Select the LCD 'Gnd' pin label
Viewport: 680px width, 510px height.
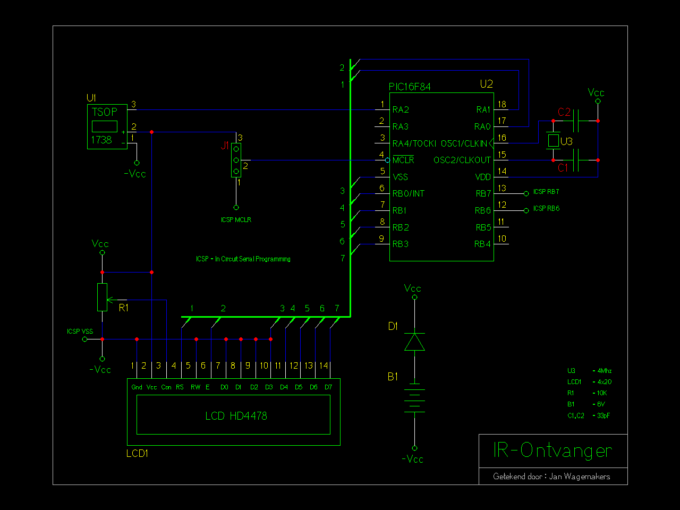(x=137, y=387)
